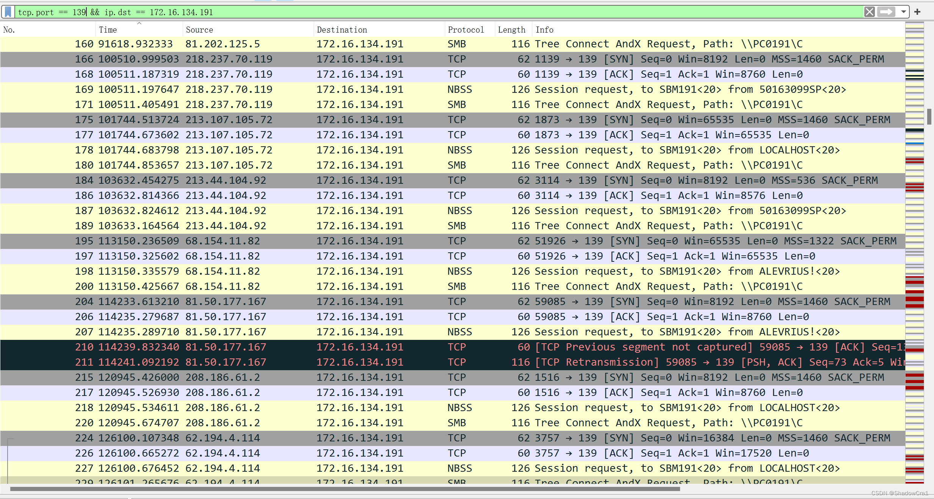Screen dimensions: 934x499
Task: Select ACK packet number 206
Action: coord(452,317)
